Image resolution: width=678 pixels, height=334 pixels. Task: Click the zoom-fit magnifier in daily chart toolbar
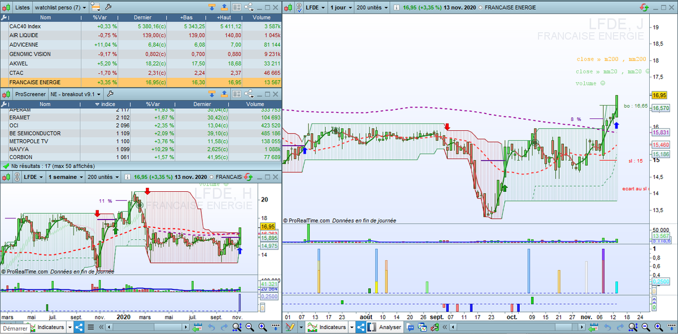coord(632,327)
